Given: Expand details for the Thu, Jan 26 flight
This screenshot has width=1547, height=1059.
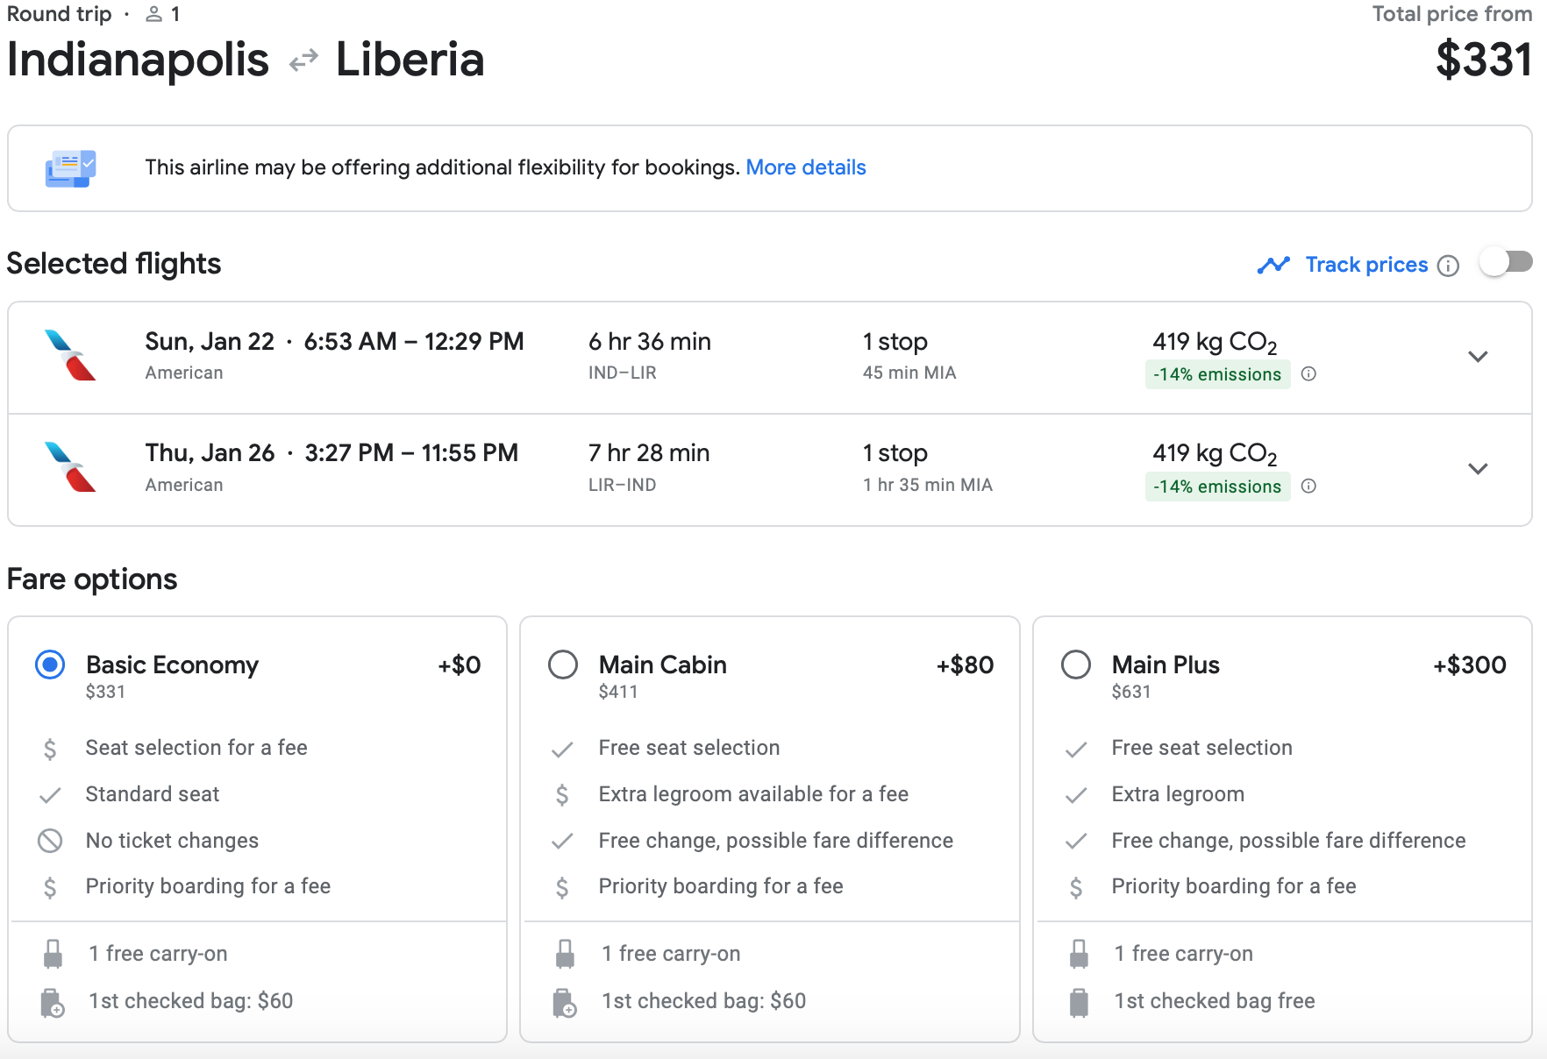Looking at the screenshot, I should pos(1478,469).
